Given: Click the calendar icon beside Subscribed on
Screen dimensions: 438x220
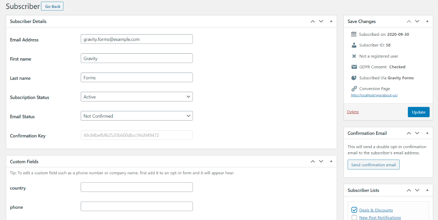Looking at the screenshot, I should (x=354, y=34).
